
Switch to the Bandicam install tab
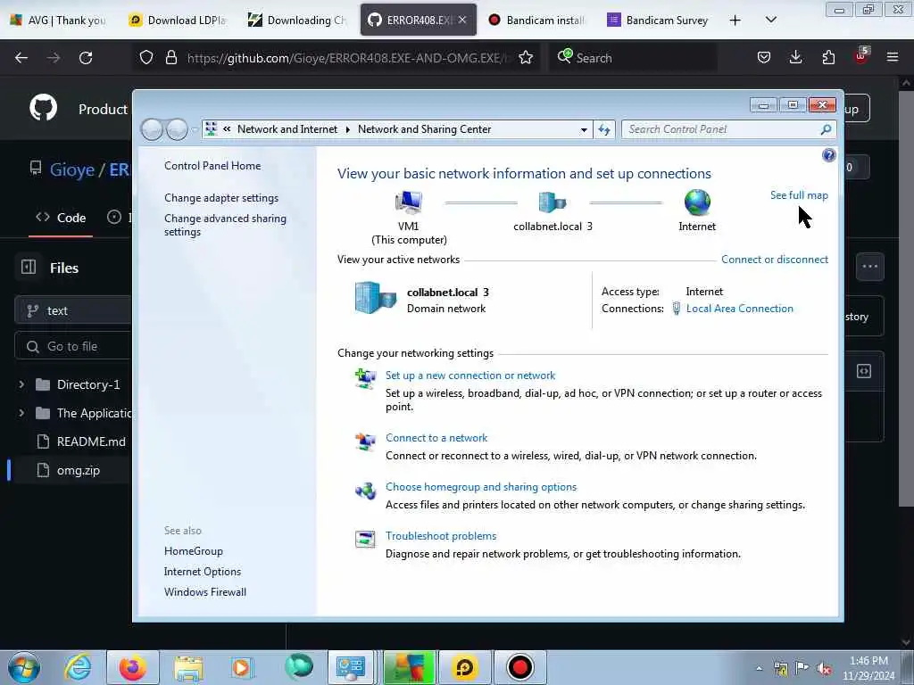[x=537, y=21]
